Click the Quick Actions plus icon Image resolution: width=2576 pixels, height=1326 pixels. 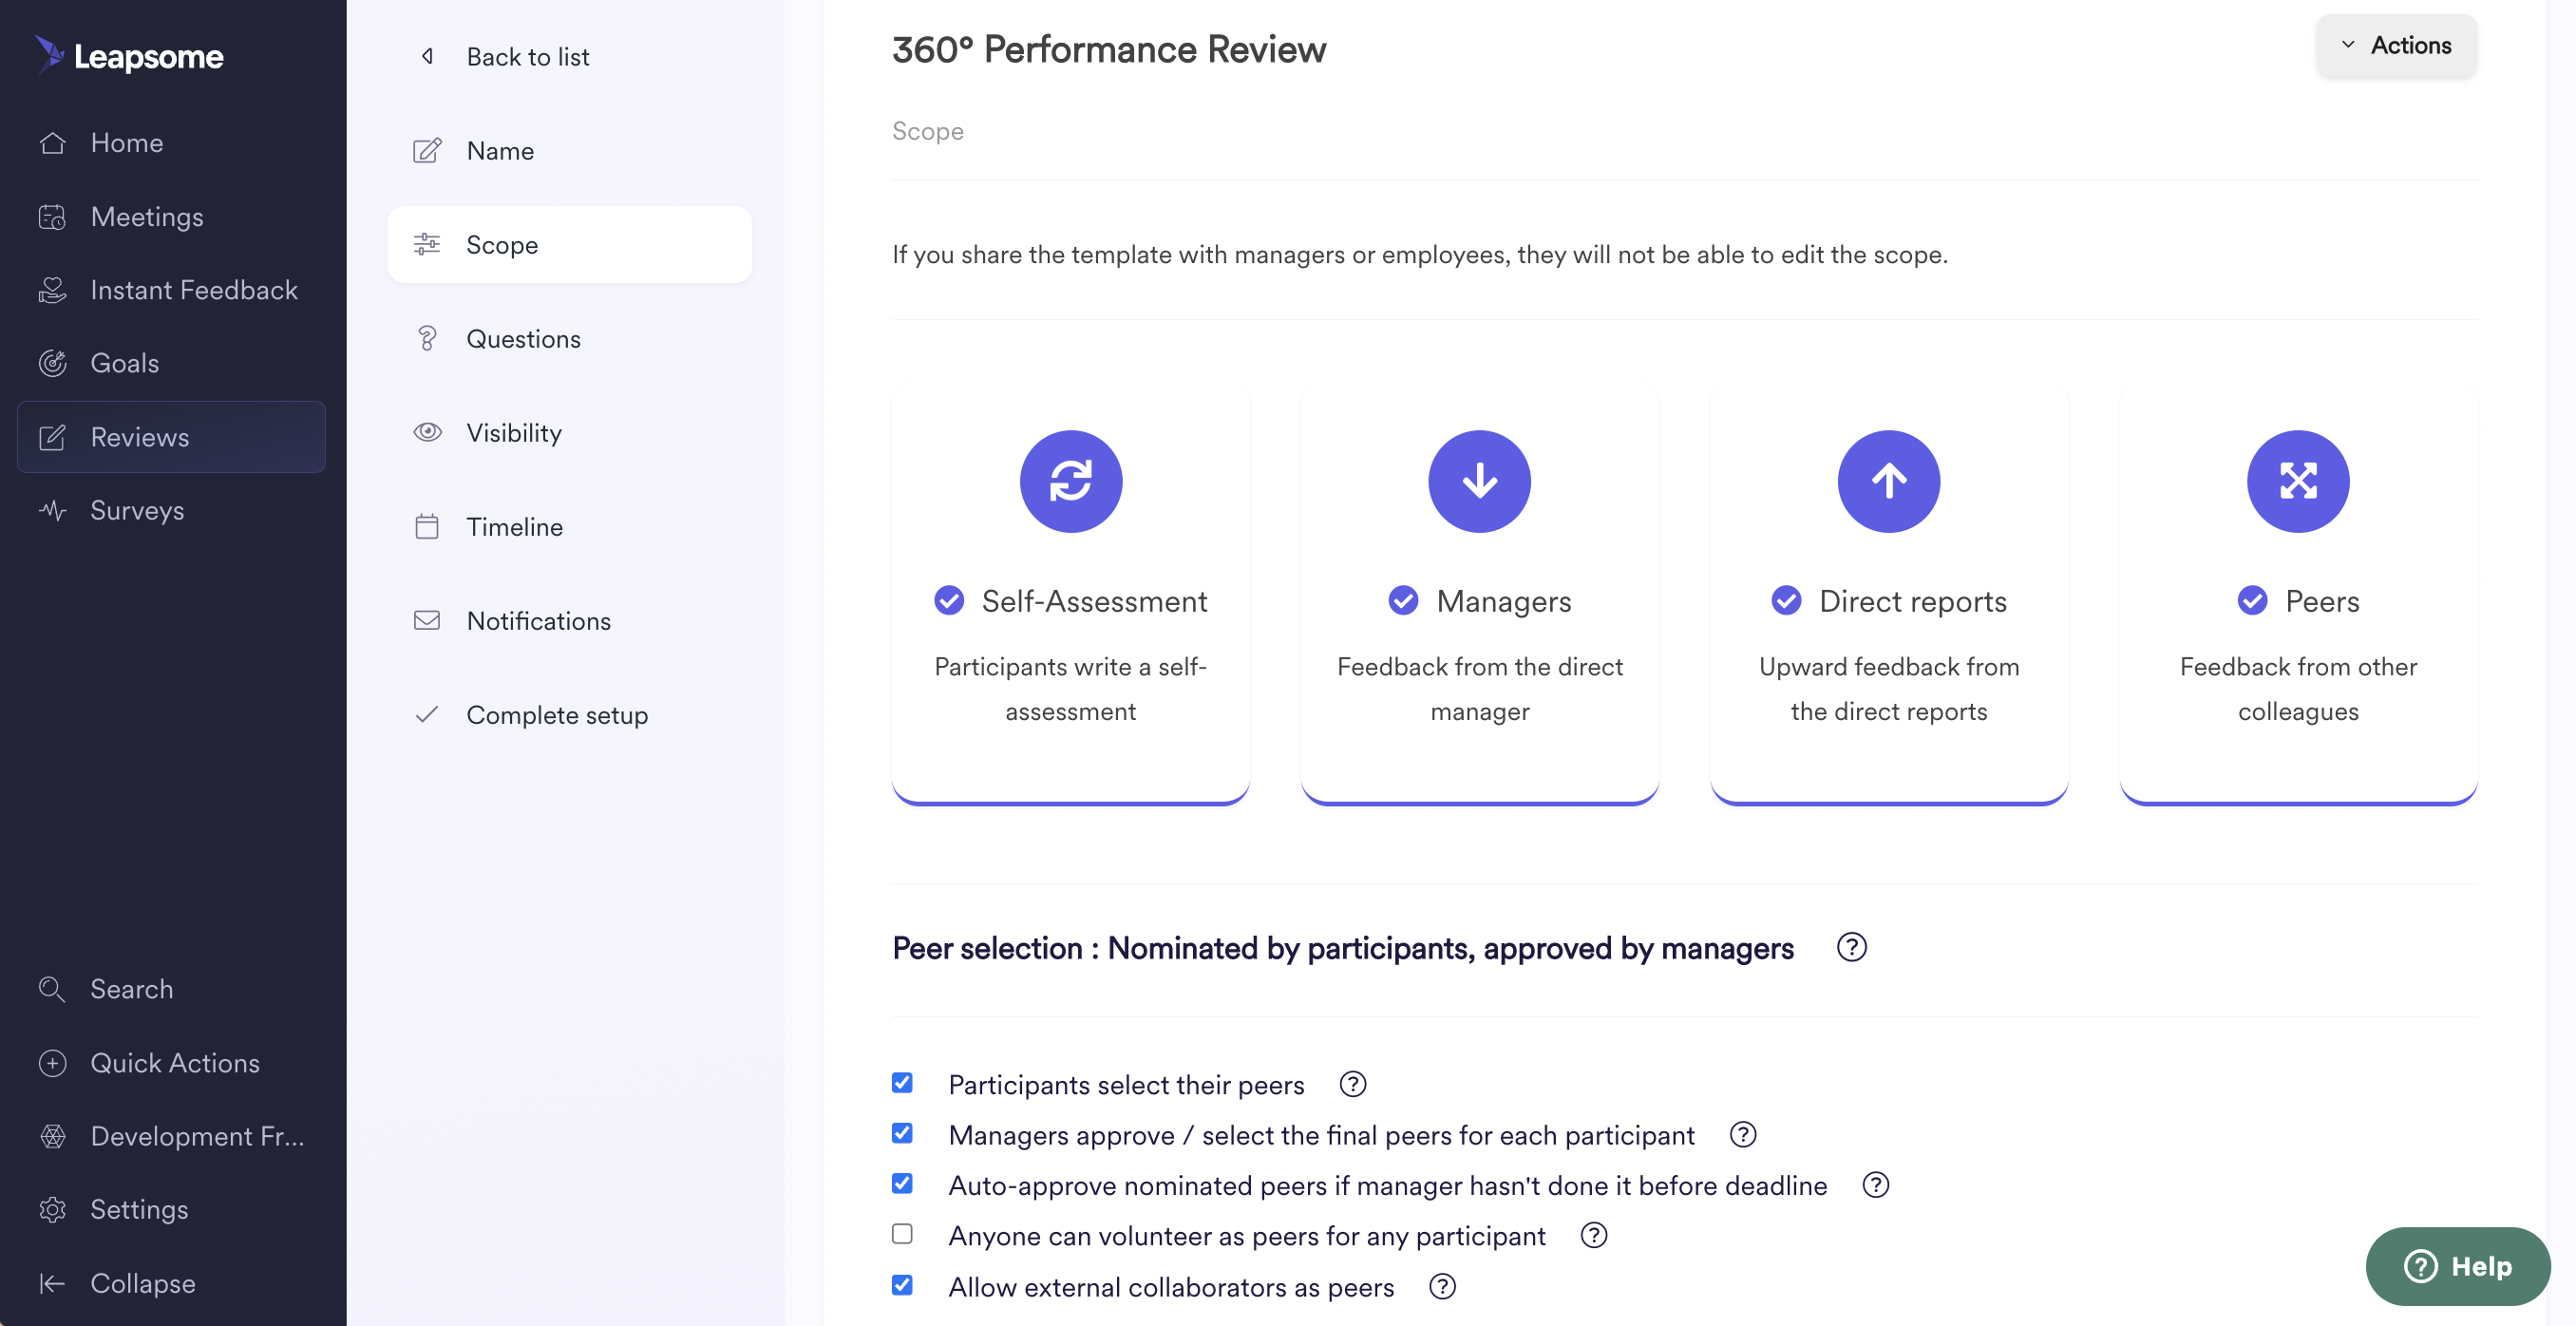[52, 1063]
